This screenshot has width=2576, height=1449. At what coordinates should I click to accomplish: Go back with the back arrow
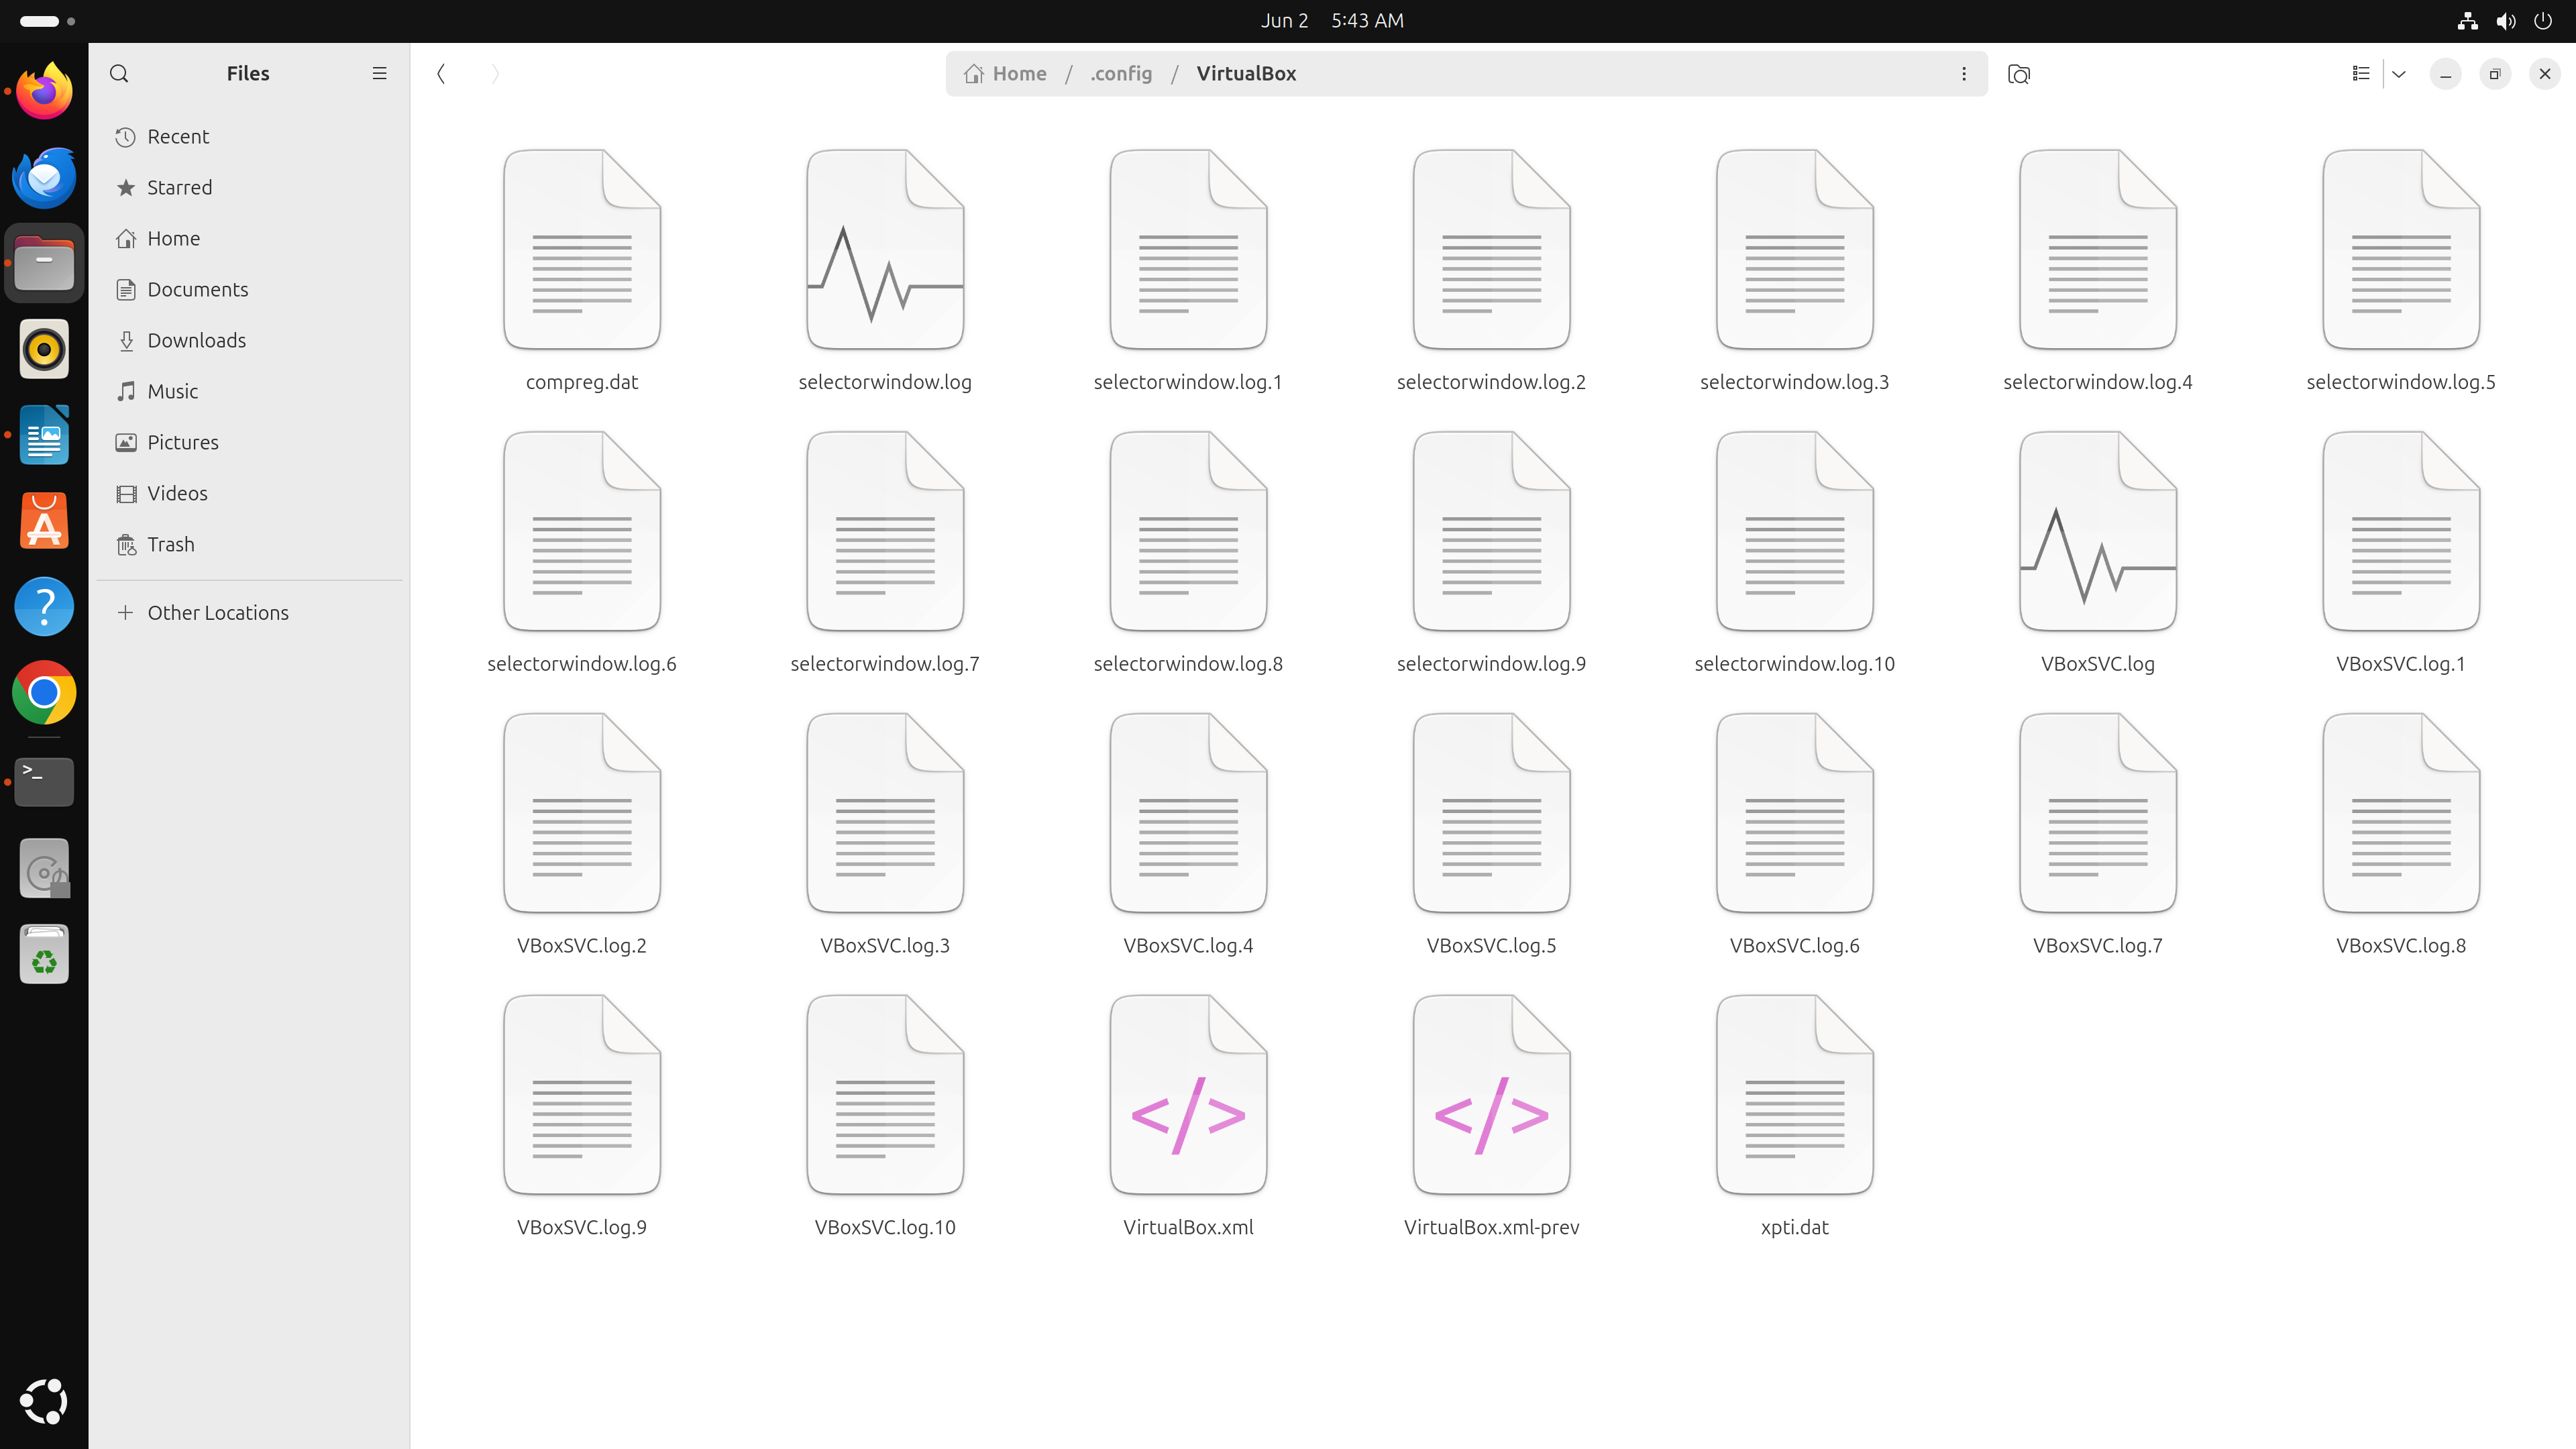click(441, 73)
